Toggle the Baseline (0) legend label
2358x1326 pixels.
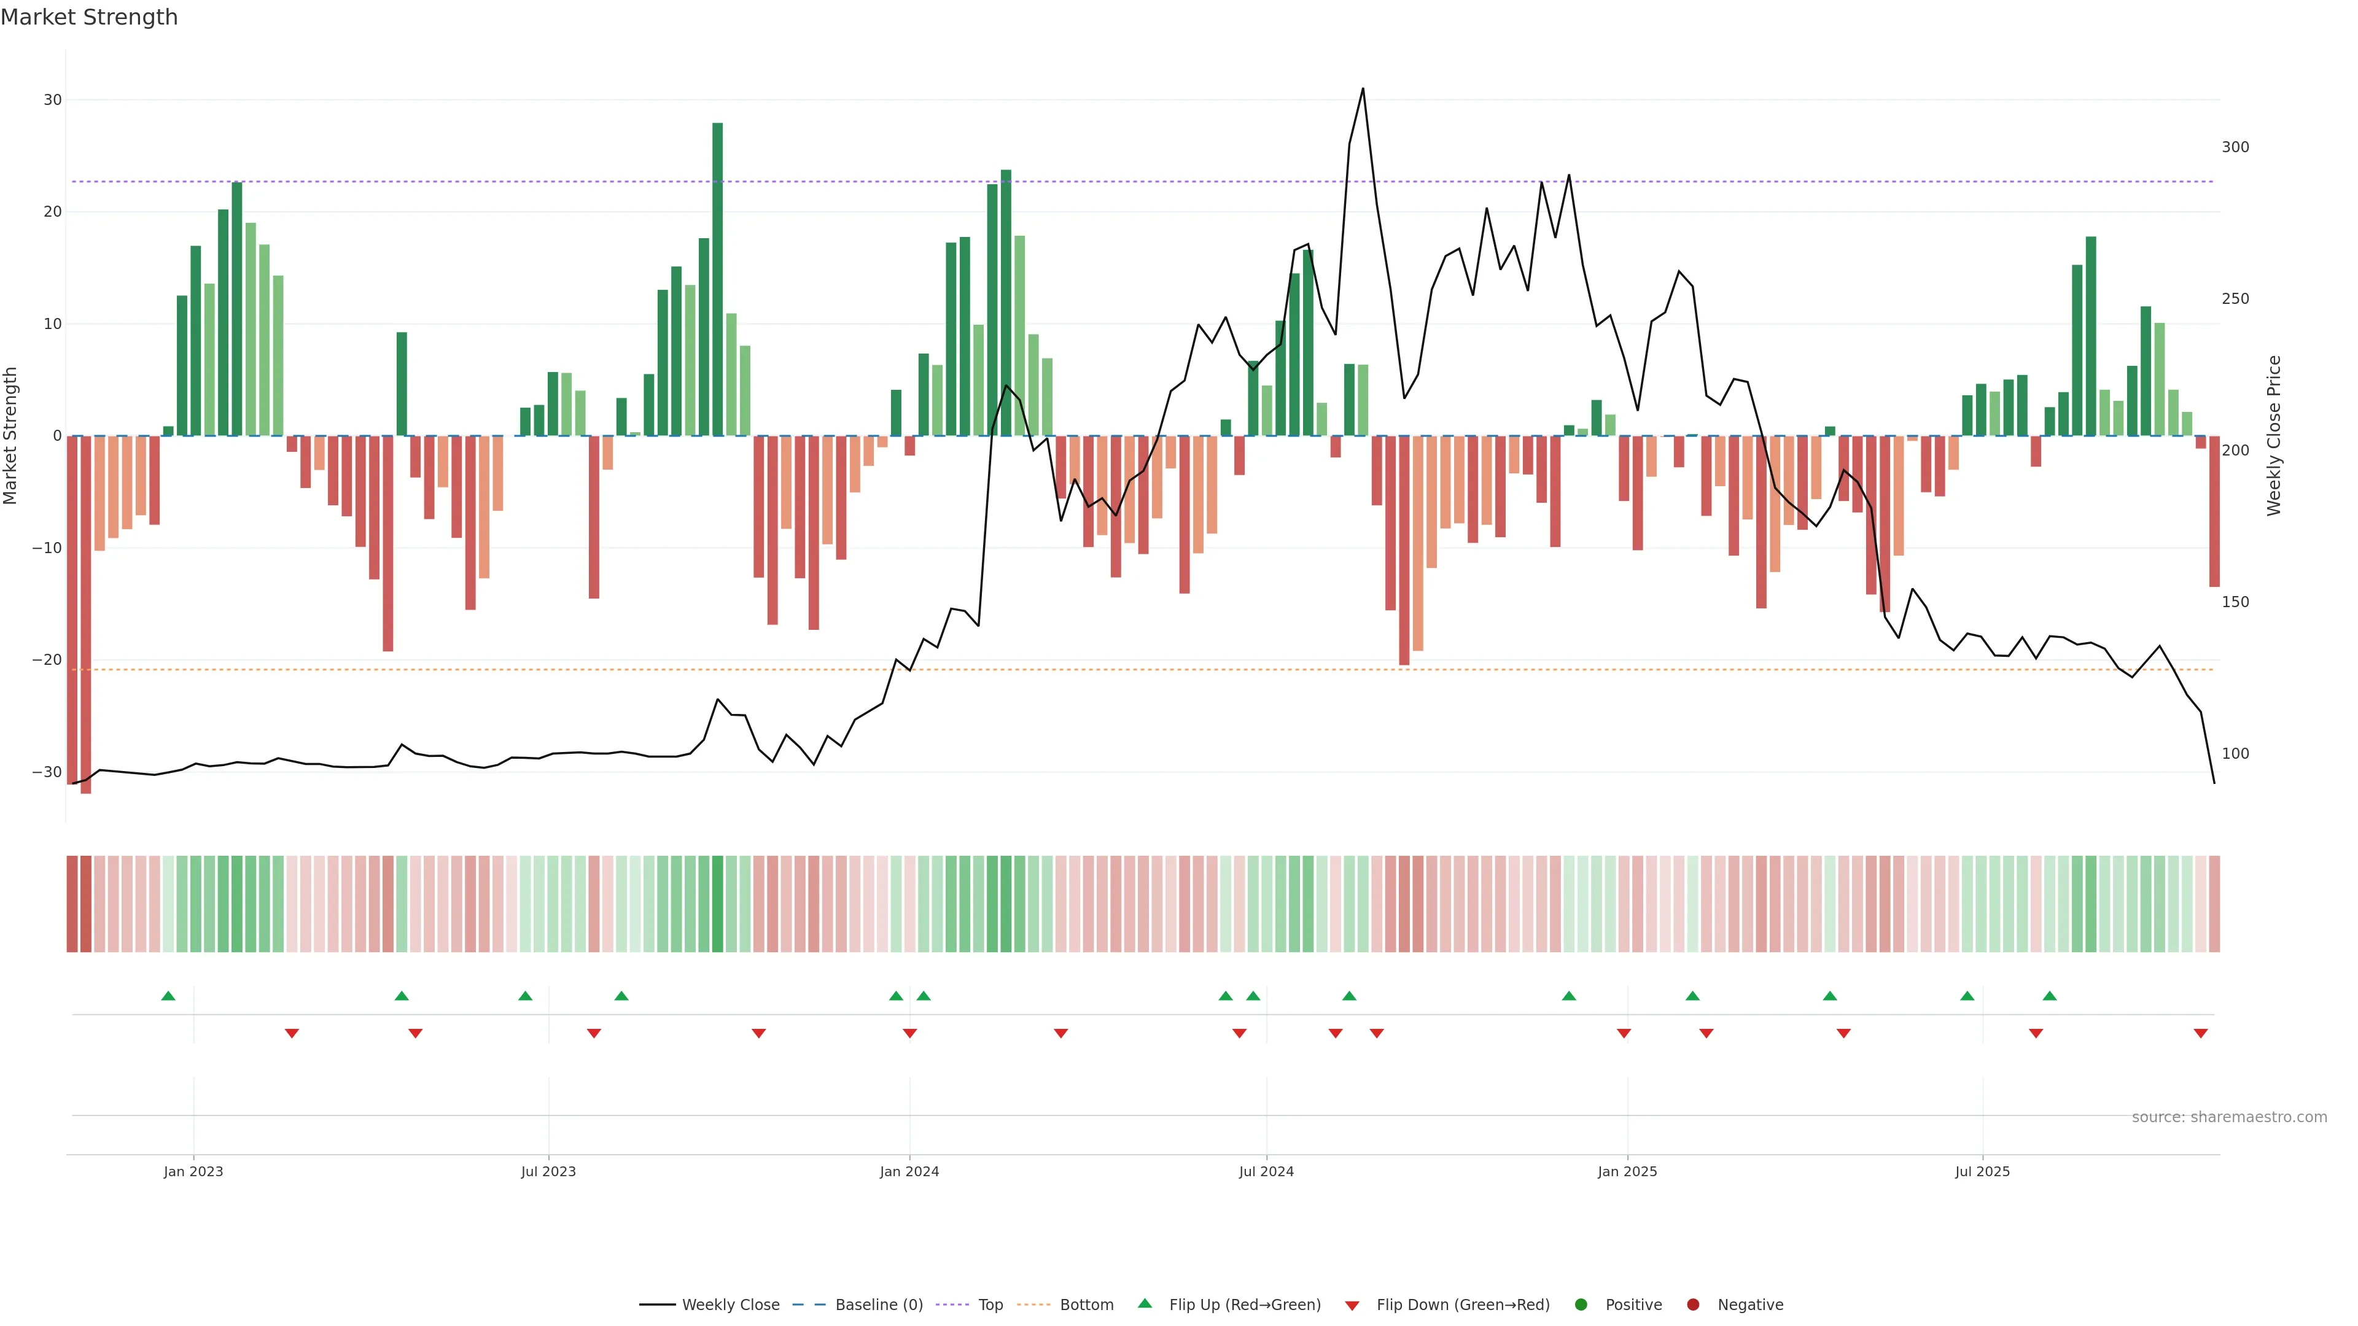point(879,1305)
